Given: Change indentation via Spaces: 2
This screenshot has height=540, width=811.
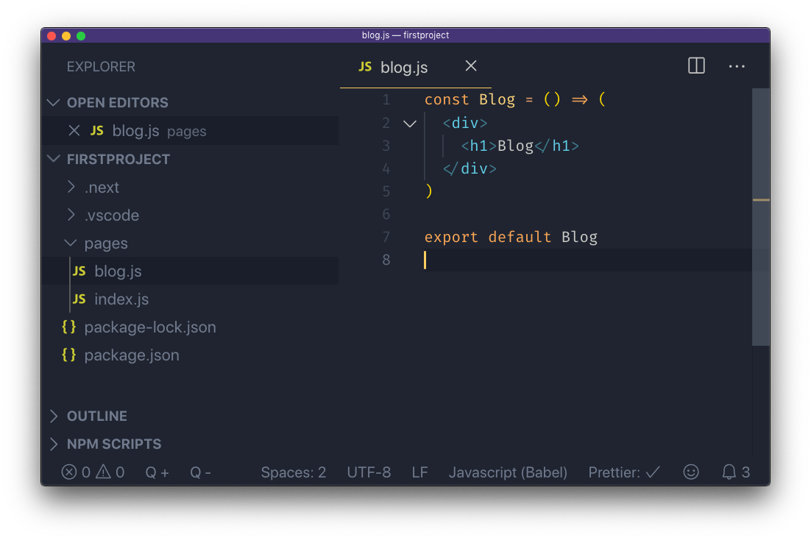Looking at the screenshot, I should 293,472.
